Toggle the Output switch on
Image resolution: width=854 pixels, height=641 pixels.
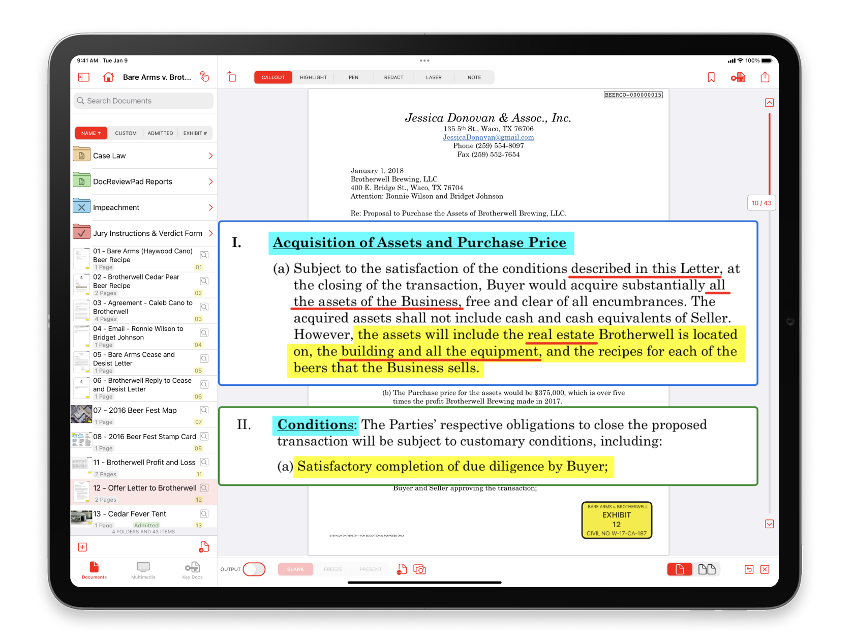[x=254, y=569]
